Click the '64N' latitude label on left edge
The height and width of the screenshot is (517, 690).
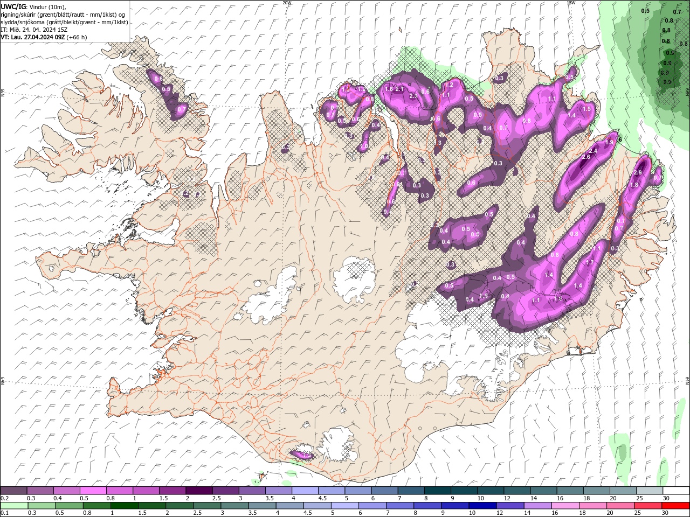click(x=3, y=380)
